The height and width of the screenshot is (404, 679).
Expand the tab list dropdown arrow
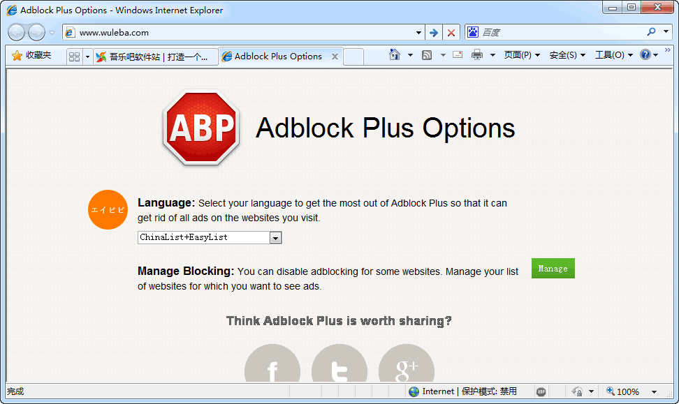point(87,57)
